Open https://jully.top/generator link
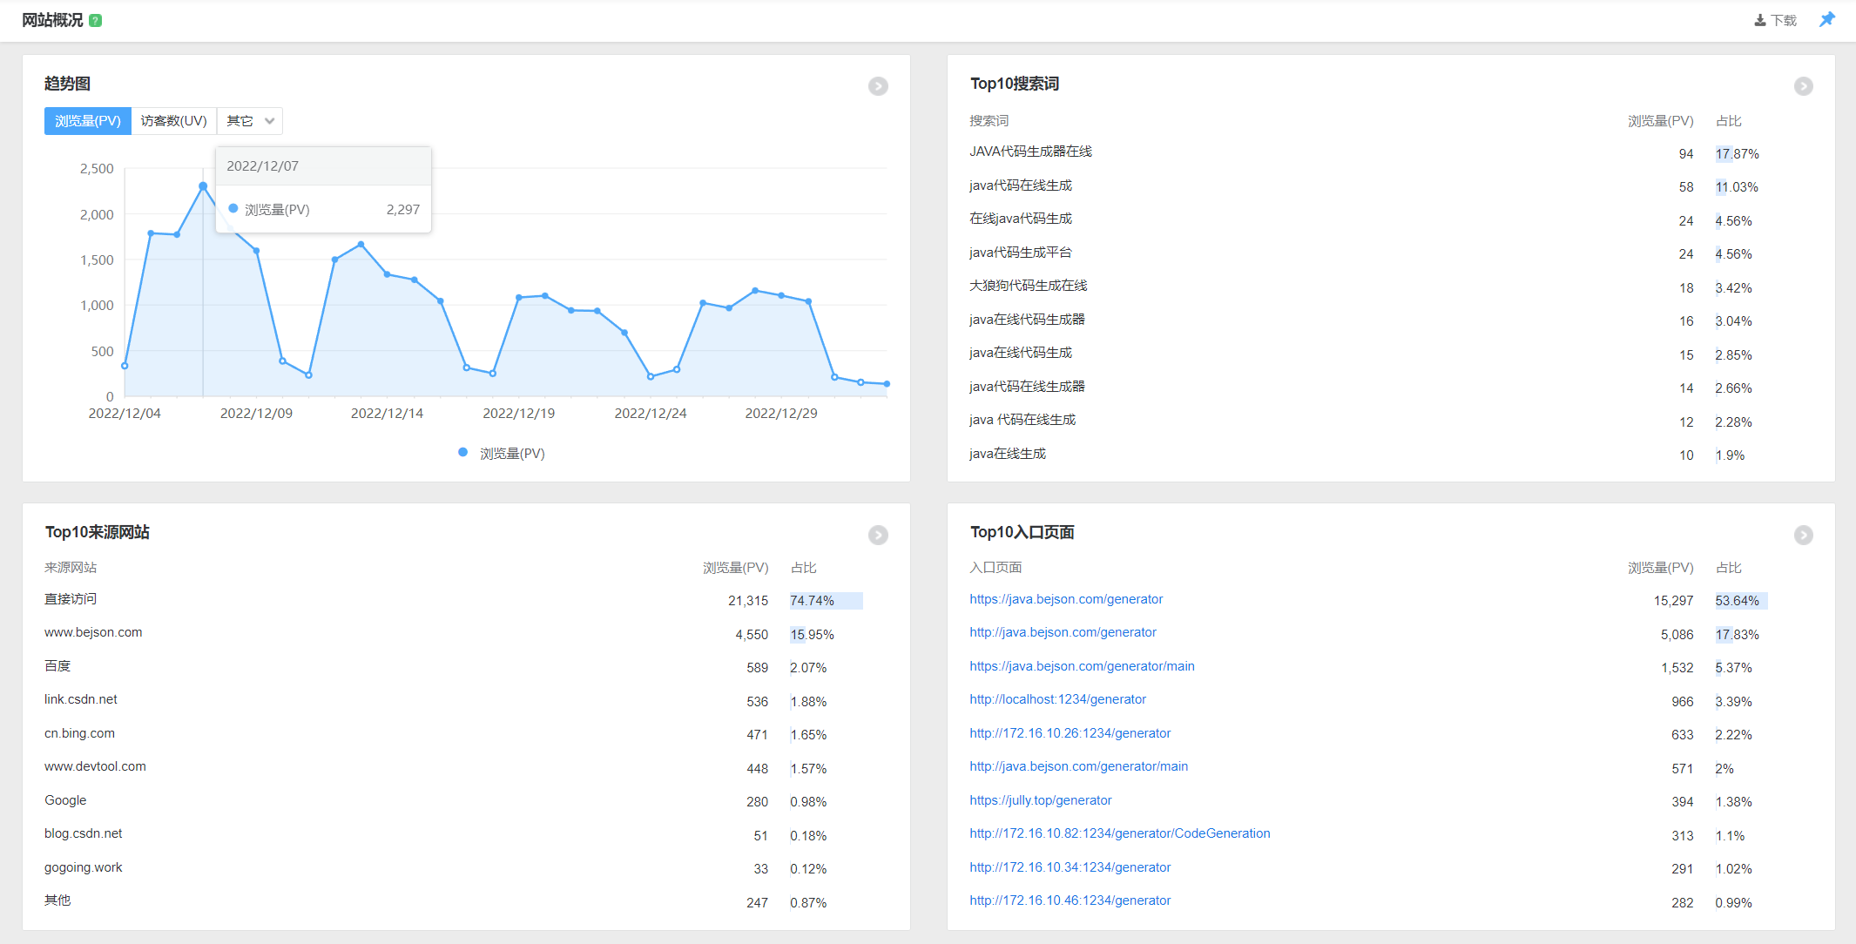1856x944 pixels. click(1040, 800)
